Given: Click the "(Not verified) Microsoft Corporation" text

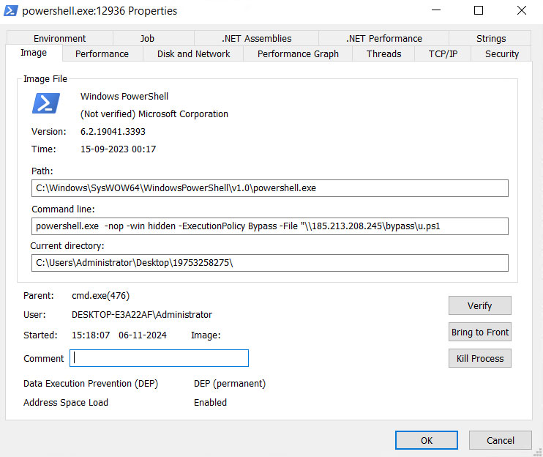Looking at the screenshot, I should (154, 114).
